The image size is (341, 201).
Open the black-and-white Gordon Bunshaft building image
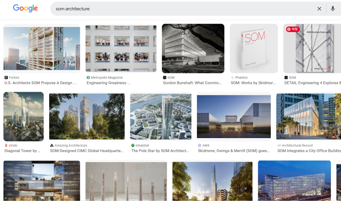(x=193, y=49)
